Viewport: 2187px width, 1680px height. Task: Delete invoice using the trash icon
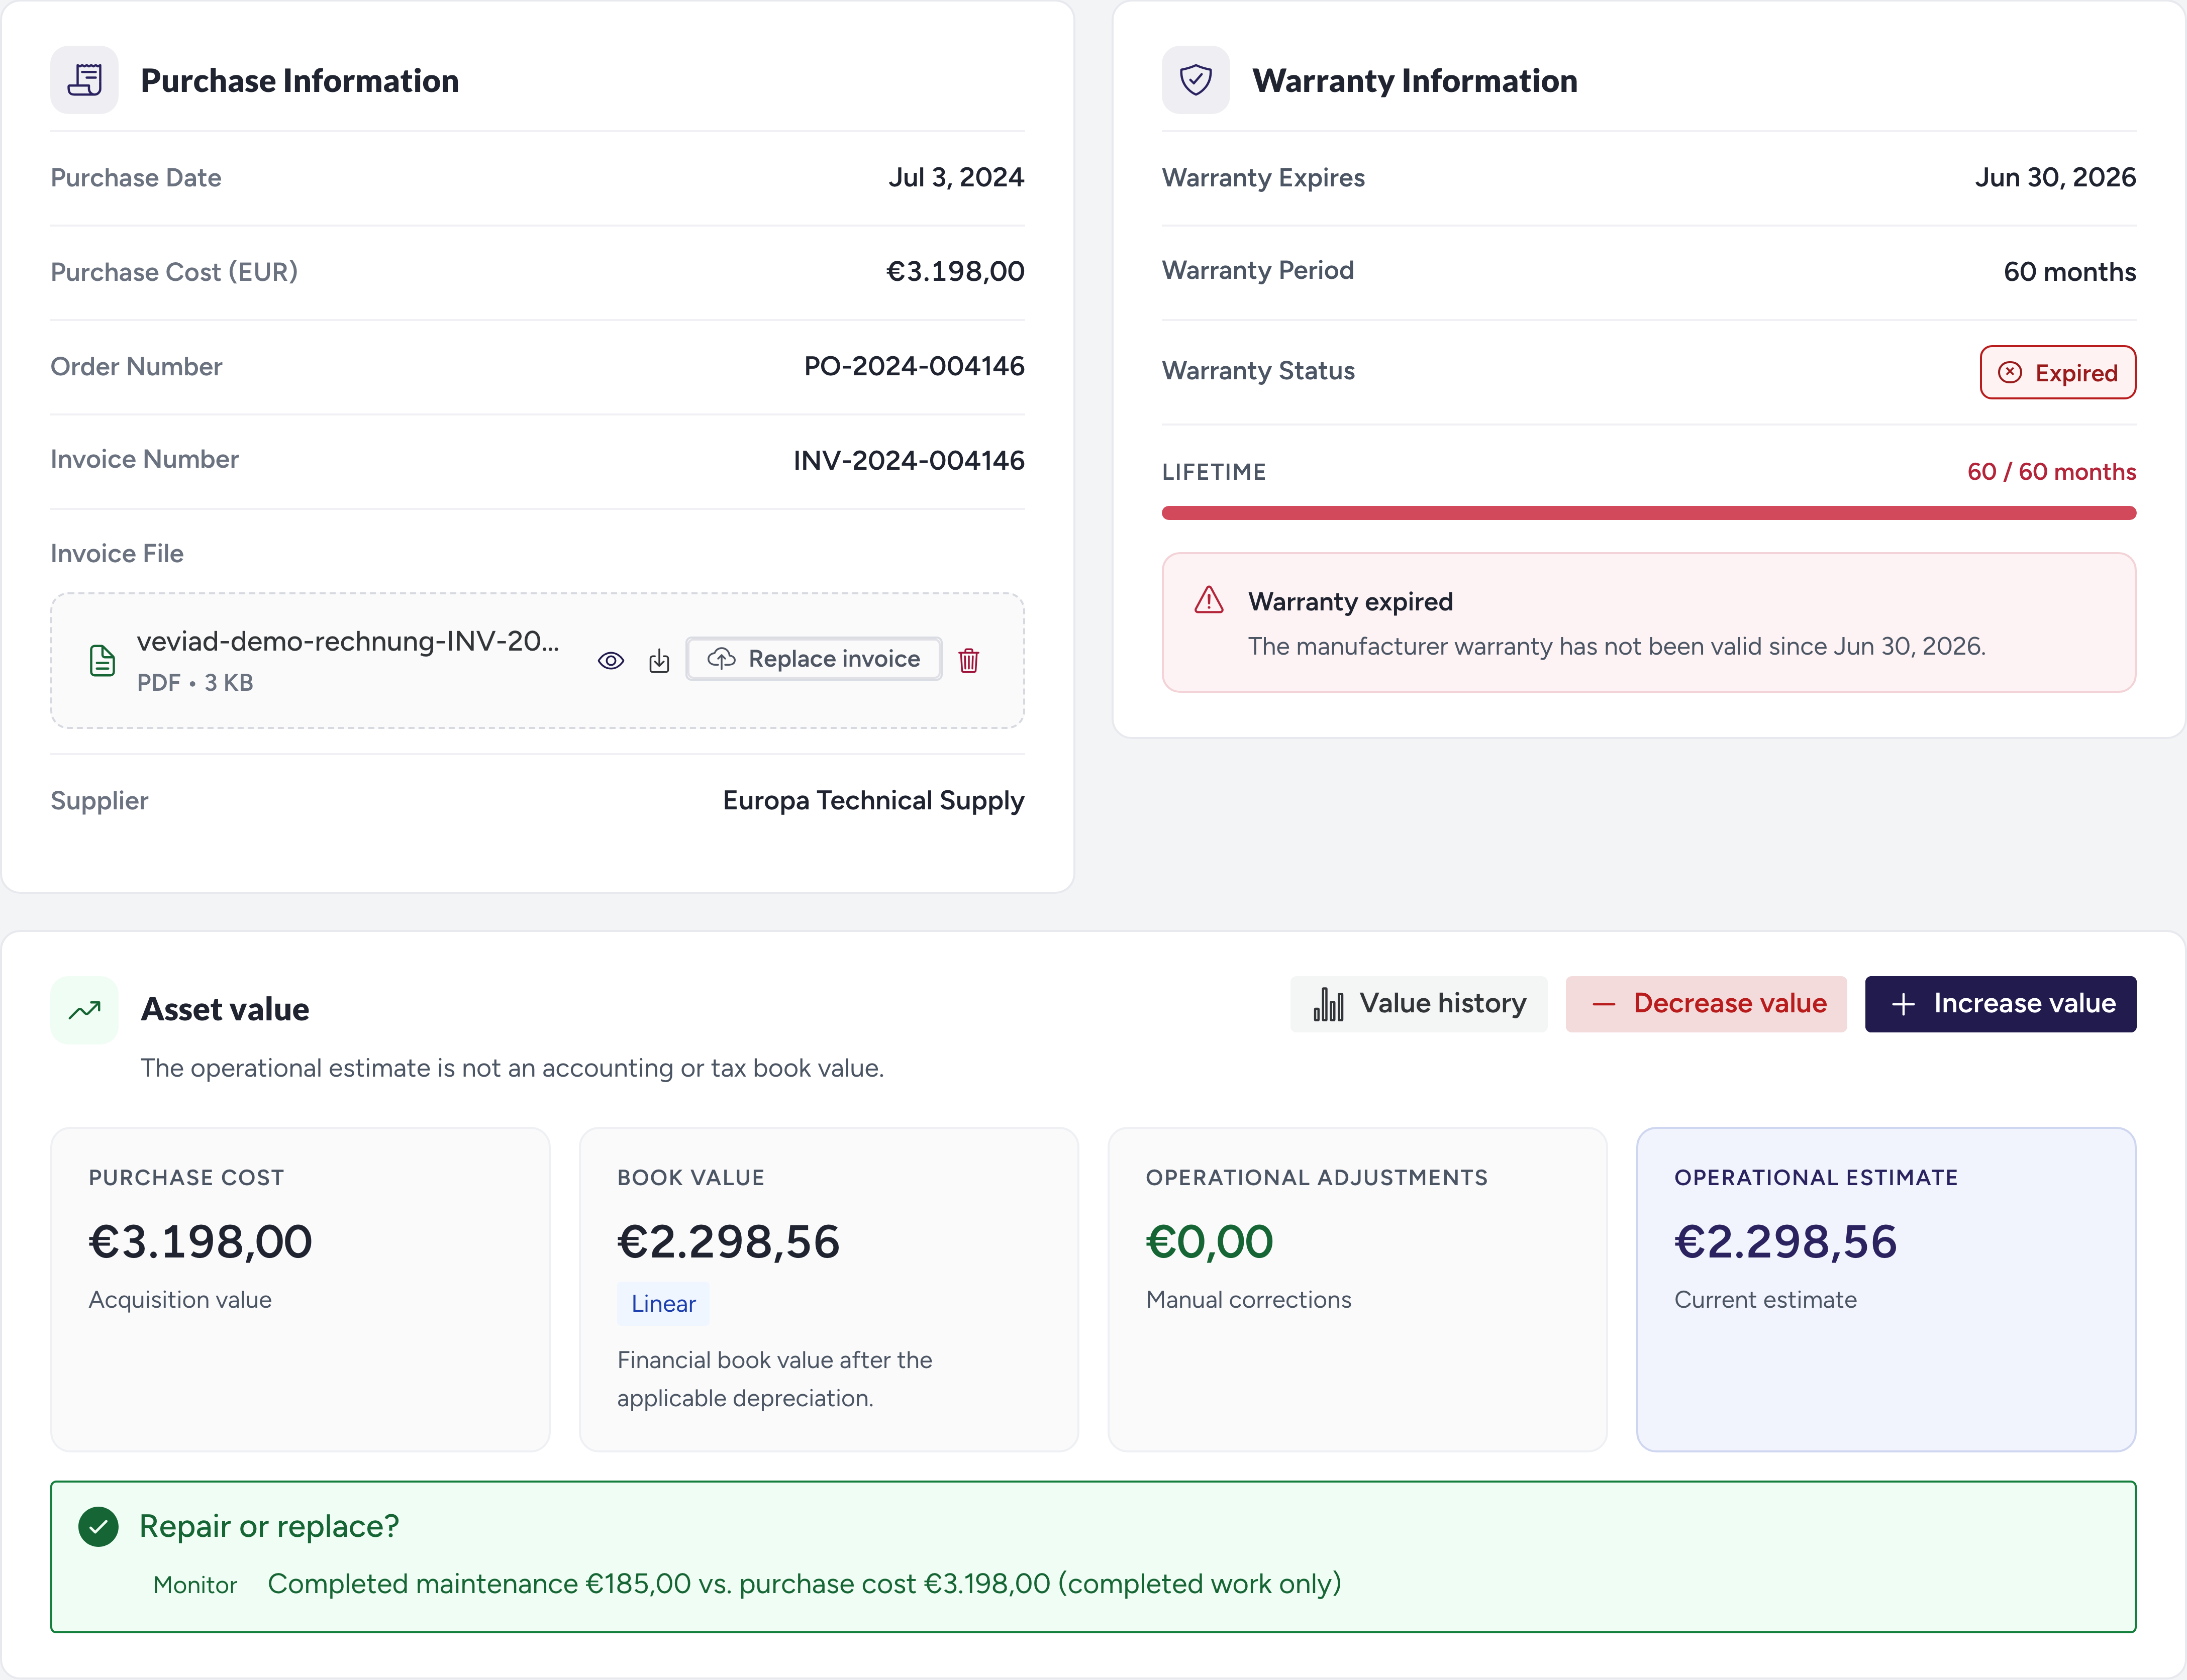968,660
